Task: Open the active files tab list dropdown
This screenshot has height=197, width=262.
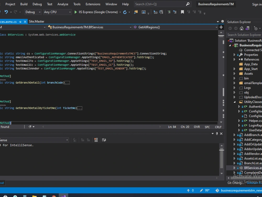Action: 218,22
